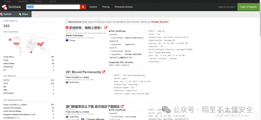Viewport: 261px width, 120px height.
Task: Click the Maps icon in the subnav
Action: 20,14
